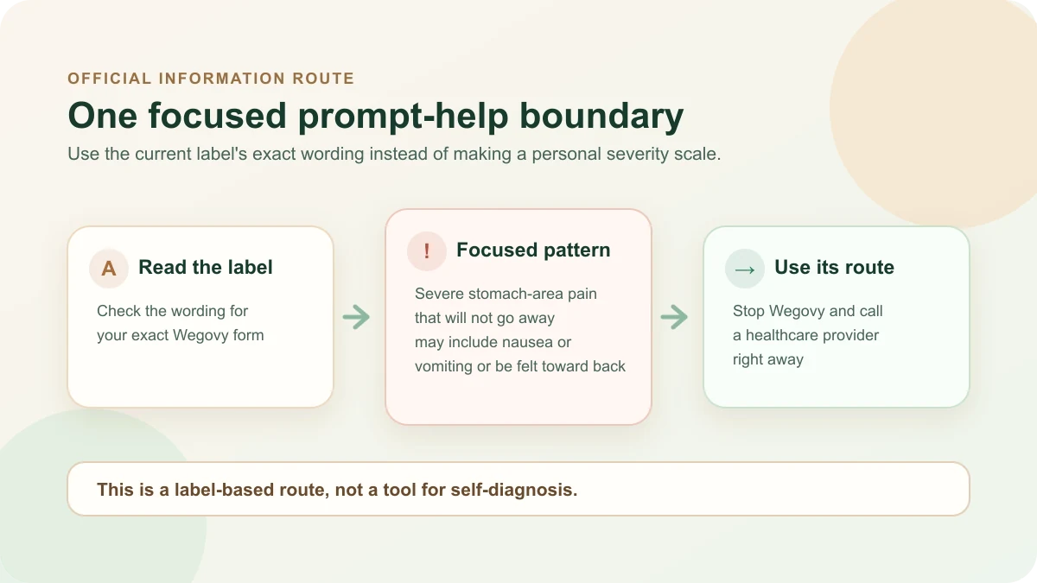The height and width of the screenshot is (583, 1037).
Task: Select the Use its route heading
Action: pos(834,268)
